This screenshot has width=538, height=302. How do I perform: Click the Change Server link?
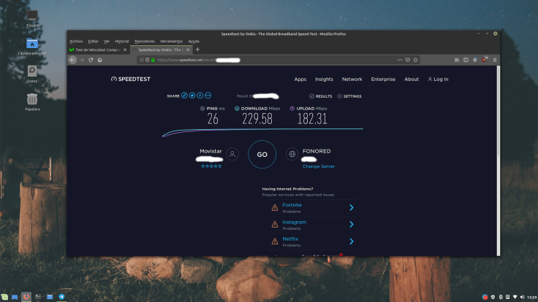coord(318,166)
